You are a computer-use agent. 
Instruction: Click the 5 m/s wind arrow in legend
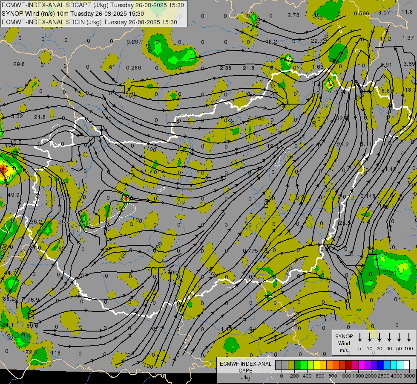(359, 337)
